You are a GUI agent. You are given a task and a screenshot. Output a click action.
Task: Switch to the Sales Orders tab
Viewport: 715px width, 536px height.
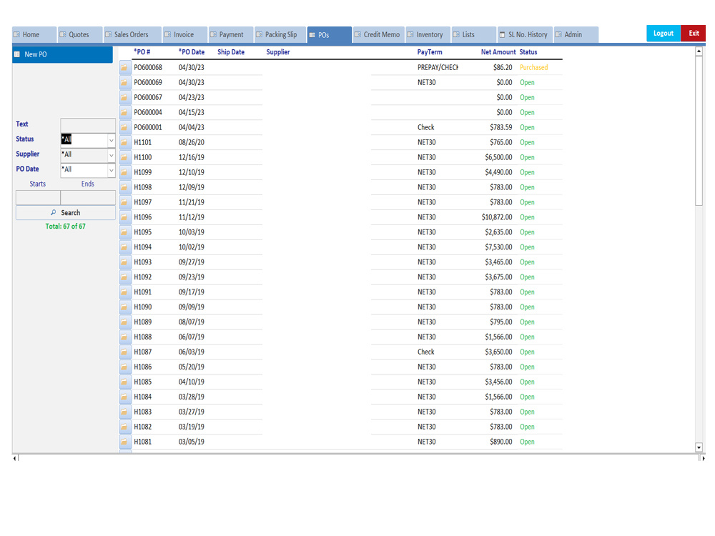tap(132, 34)
